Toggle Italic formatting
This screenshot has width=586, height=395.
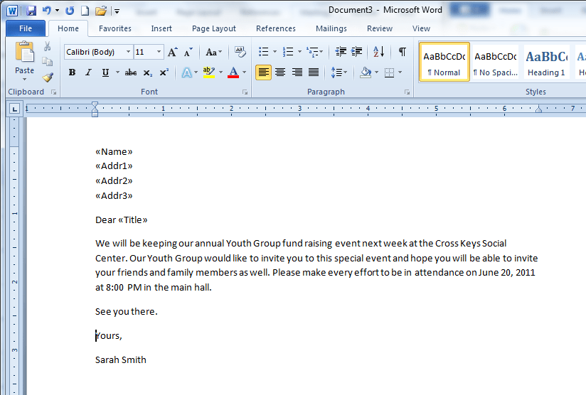[88, 72]
